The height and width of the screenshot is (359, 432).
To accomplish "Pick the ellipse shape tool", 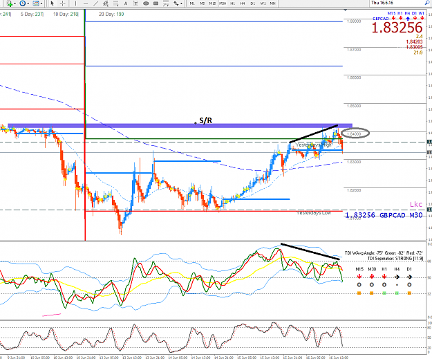I will [146, 3].
